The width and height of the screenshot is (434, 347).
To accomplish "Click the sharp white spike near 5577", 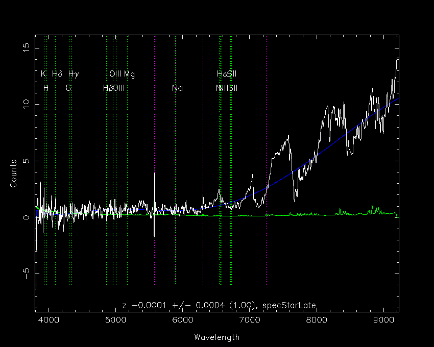I will pos(154,202).
